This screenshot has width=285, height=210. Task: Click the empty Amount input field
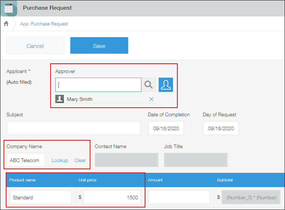(x=179, y=197)
